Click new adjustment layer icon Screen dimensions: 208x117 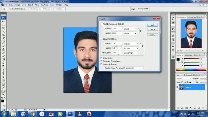click(x=190, y=108)
